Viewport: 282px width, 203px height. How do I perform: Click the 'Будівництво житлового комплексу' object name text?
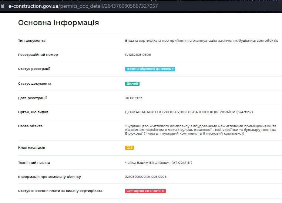[x=201, y=130]
